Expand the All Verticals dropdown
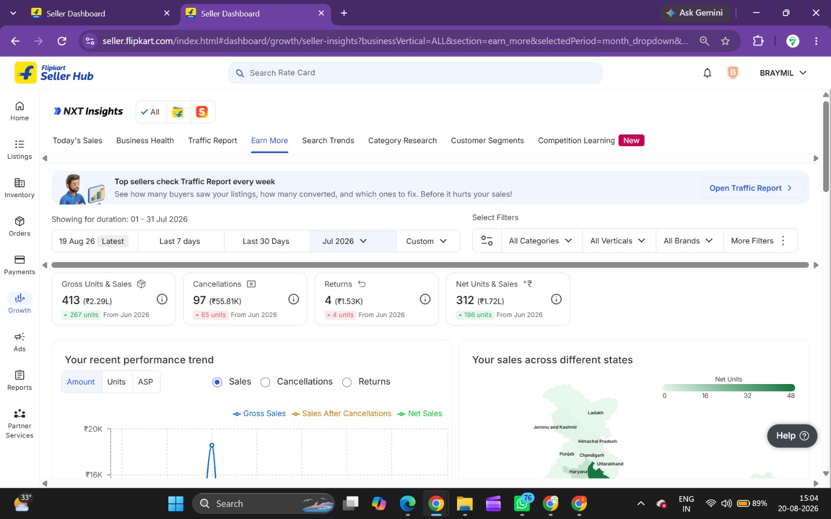The image size is (831, 519). point(618,241)
